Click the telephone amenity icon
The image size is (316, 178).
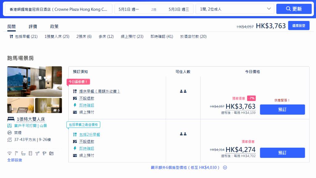(x=52, y=153)
